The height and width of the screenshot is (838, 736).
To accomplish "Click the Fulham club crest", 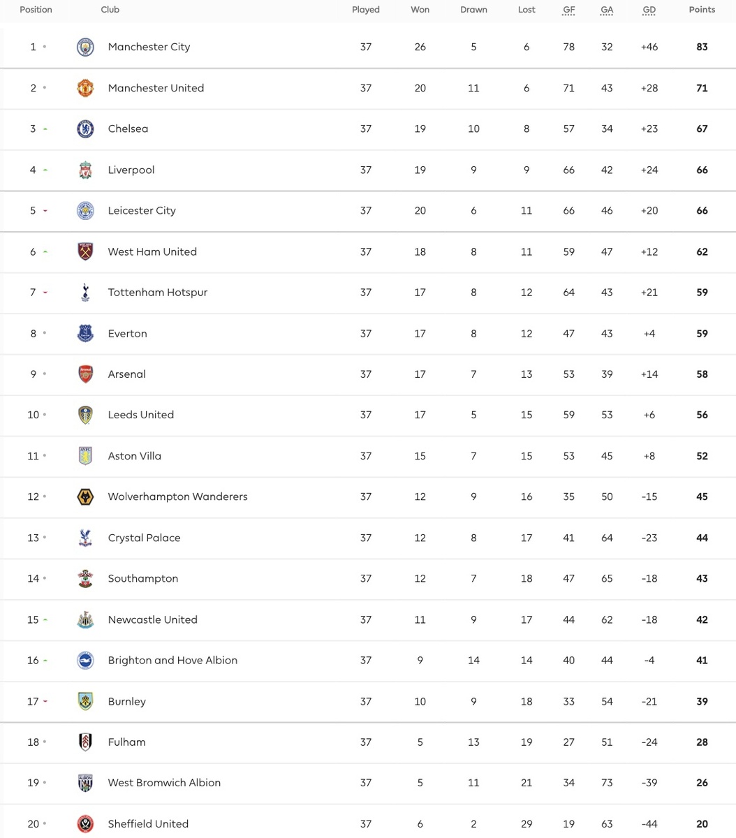I will click(85, 742).
